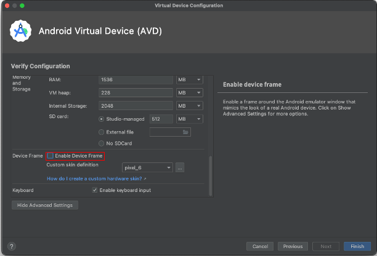Image resolution: width=377 pixels, height=256 pixels.
Task: Click the Custom skin definition label
Action: [x=72, y=165]
